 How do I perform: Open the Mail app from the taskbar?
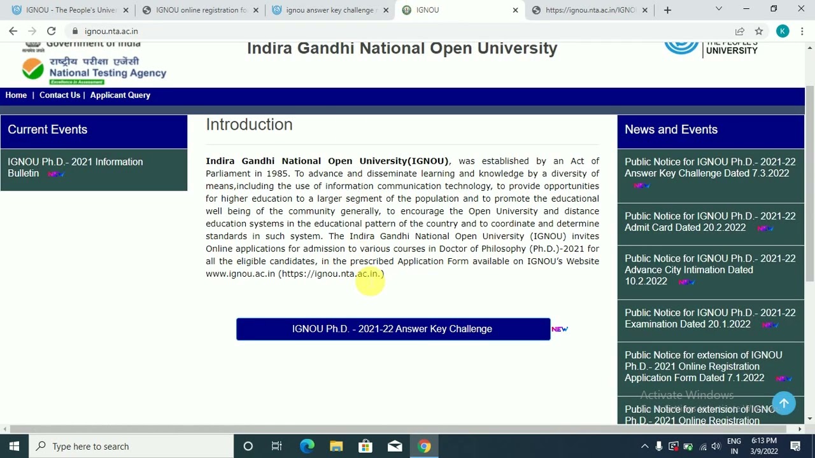click(395, 447)
